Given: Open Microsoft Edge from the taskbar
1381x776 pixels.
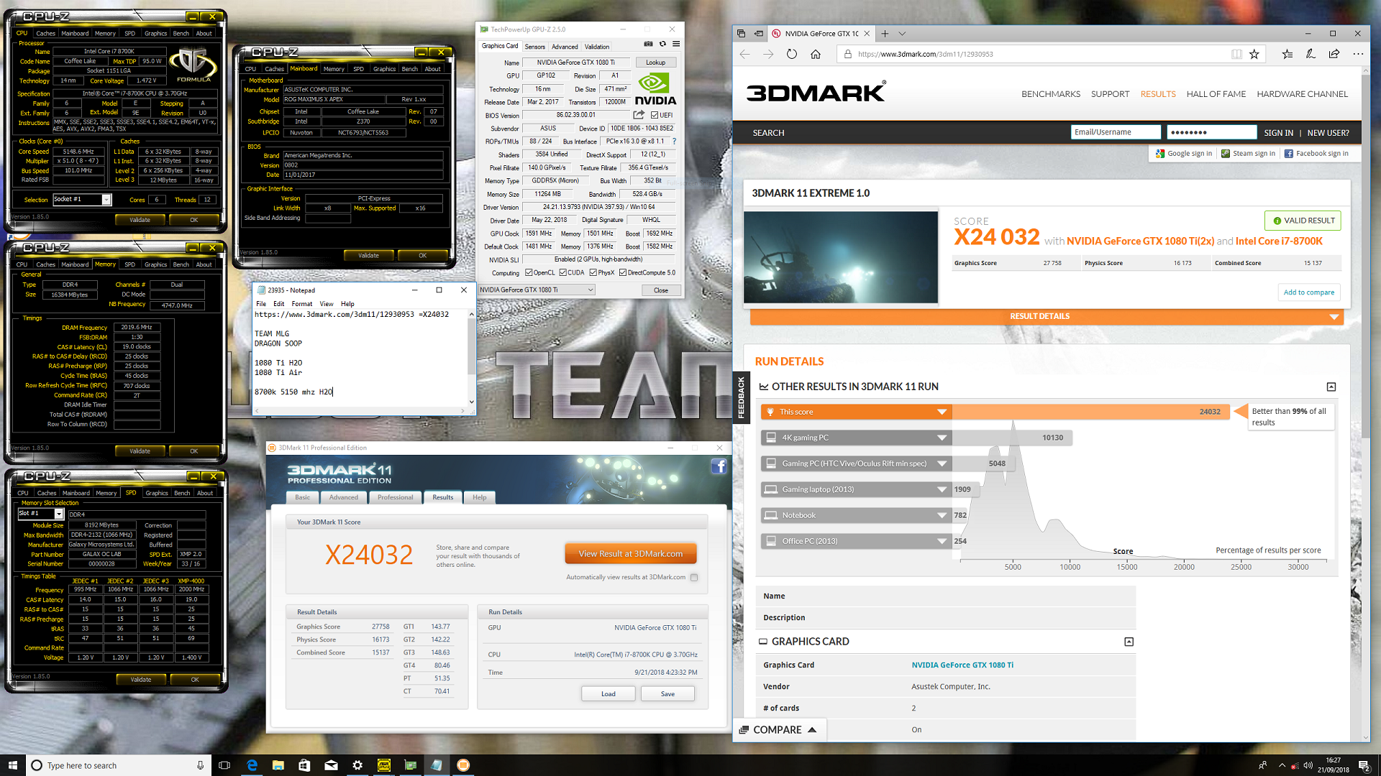Looking at the screenshot, I should click(252, 765).
